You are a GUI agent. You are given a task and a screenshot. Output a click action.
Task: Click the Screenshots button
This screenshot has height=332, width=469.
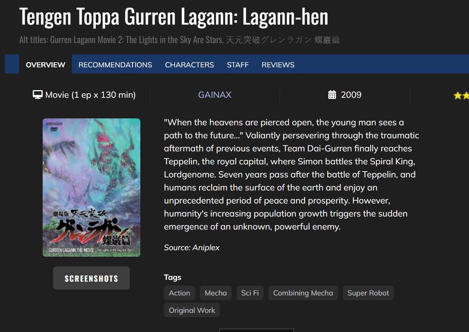pos(91,278)
